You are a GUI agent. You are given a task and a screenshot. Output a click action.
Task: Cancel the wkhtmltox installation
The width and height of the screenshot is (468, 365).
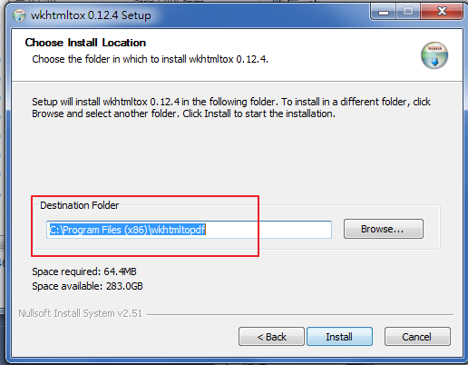click(417, 337)
